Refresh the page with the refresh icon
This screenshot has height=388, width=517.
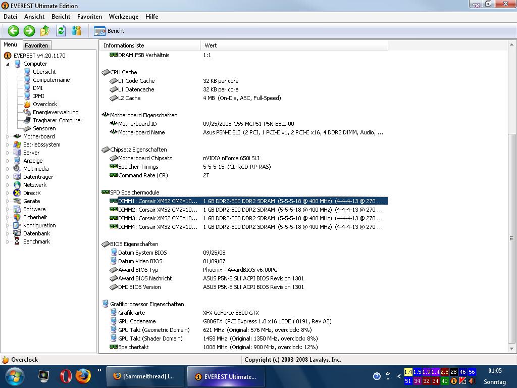61,31
